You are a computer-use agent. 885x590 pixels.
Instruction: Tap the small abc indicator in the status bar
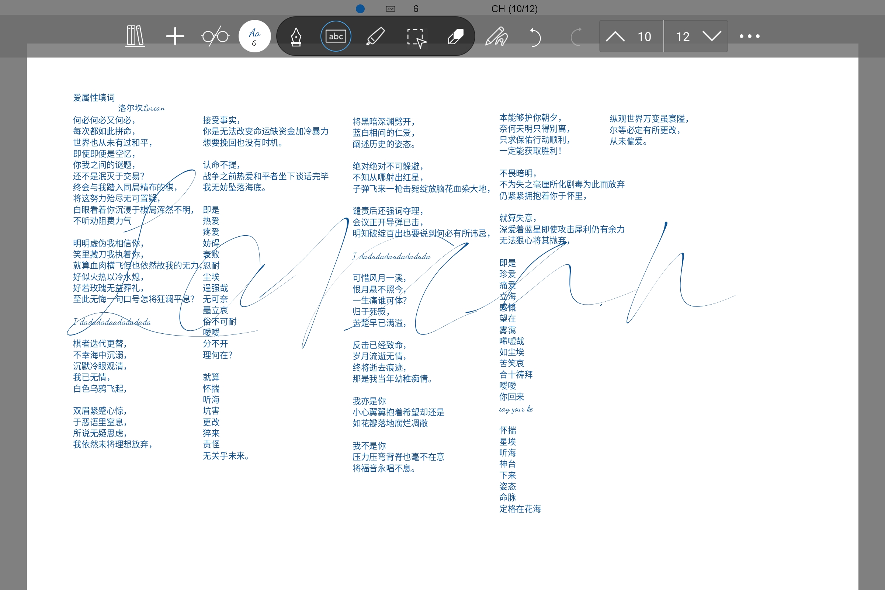pos(391,8)
